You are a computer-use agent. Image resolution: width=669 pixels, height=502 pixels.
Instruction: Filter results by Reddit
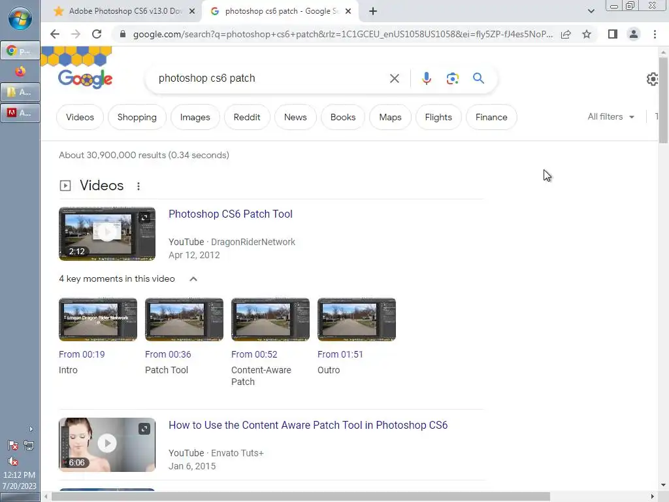[246, 117]
